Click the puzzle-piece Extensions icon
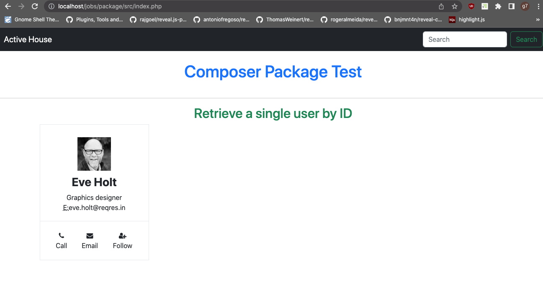 click(x=498, y=6)
